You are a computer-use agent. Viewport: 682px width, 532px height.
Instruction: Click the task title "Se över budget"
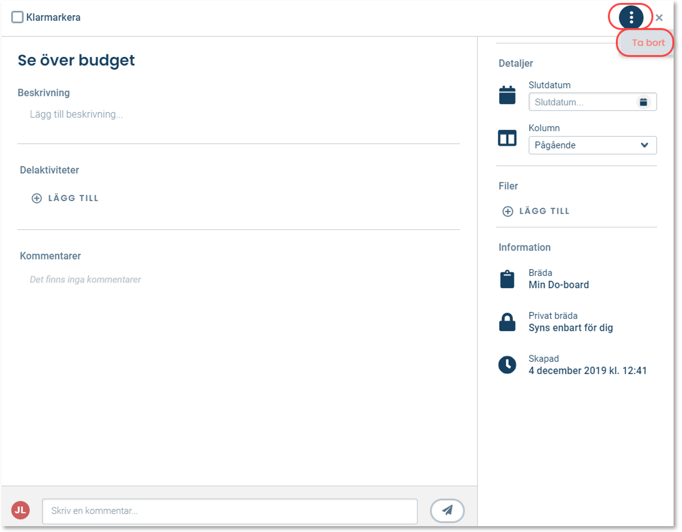[x=76, y=60]
